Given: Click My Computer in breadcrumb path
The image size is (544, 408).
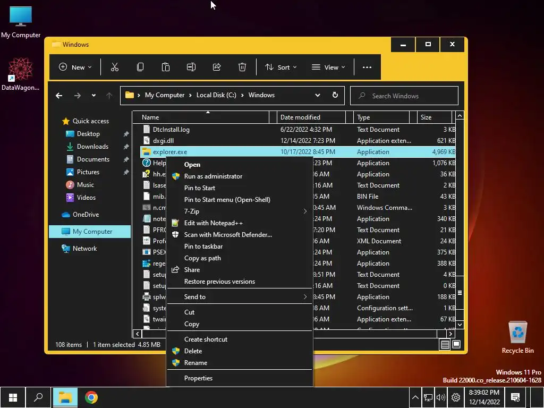Looking at the screenshot, I should click(165, 95).
